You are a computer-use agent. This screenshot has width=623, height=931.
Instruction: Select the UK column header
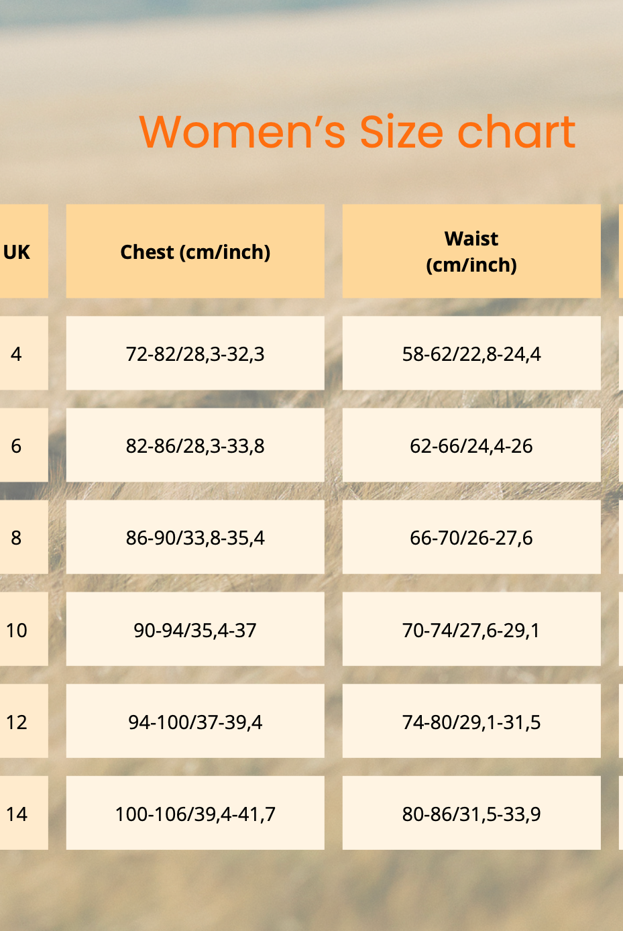(17, 252)
